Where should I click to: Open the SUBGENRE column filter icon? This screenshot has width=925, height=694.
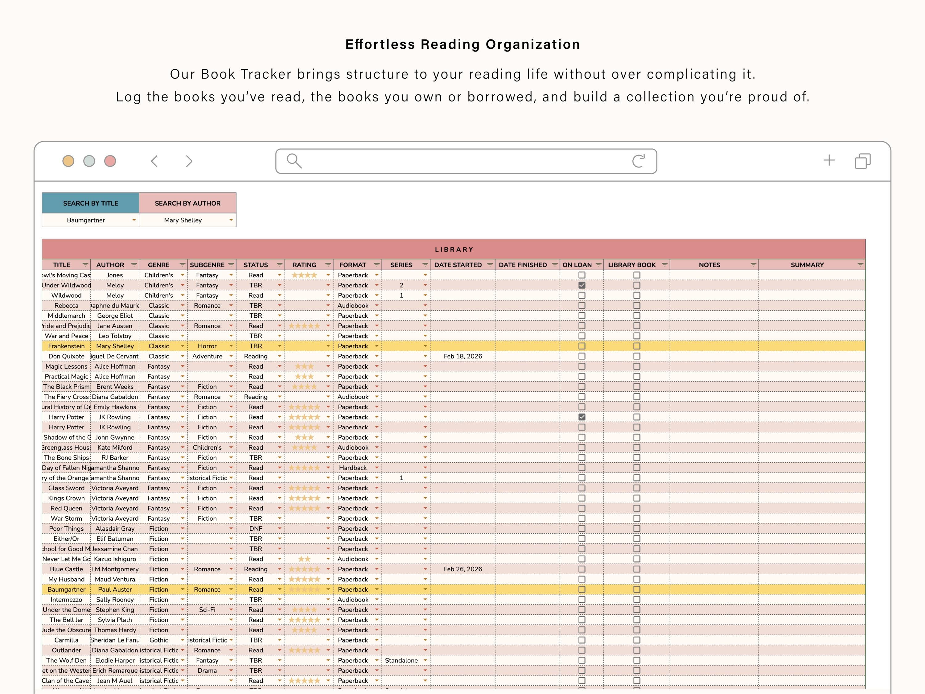click(x=231, y=265)
